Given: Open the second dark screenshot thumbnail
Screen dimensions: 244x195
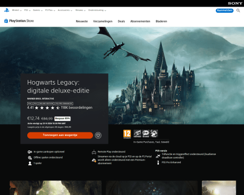Looking at the screenshot, I should [152, 188].
